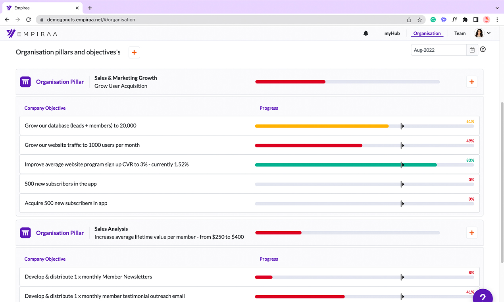Switch to the myHub tab
The width and height of the screenshot is (504, 302).
point(392,33)
